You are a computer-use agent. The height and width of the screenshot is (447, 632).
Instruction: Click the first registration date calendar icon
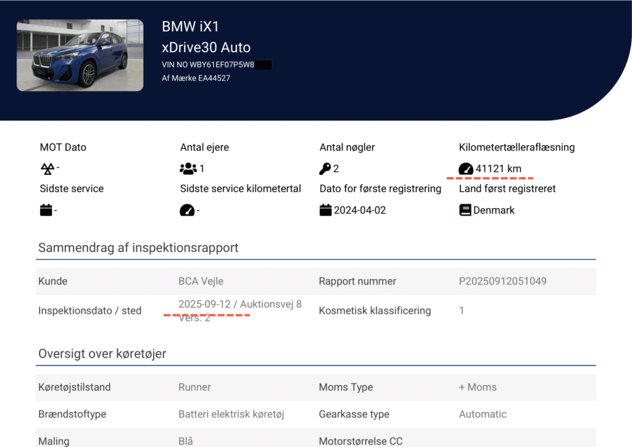pos(326,211)
